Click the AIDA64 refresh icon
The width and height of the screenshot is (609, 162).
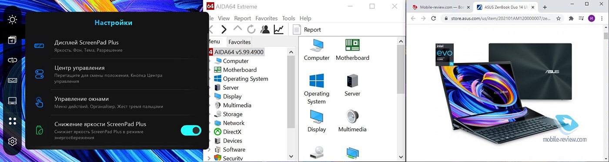[251, 29]
